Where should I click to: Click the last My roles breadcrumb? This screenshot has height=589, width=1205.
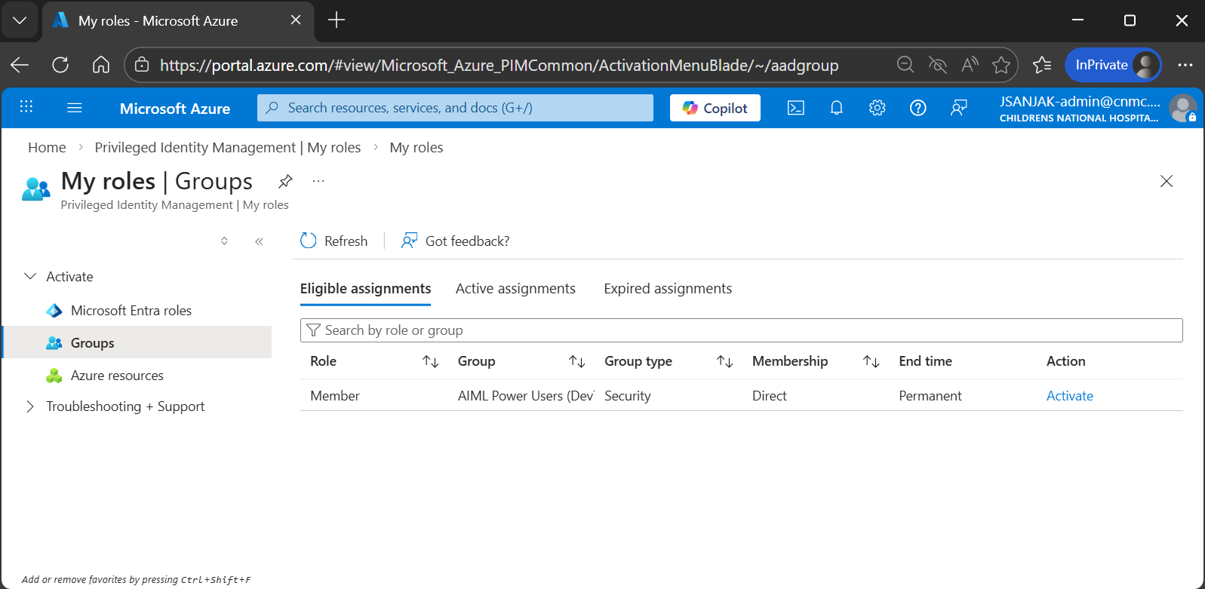(417, 148)
